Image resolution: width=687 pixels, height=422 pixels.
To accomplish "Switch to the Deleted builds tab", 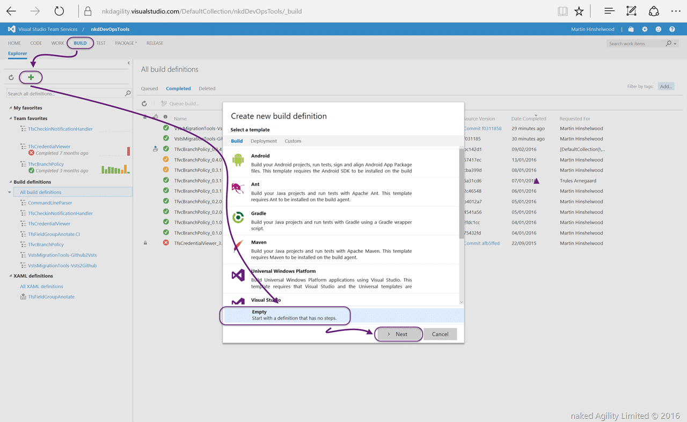I will click(x=207, y=89).
